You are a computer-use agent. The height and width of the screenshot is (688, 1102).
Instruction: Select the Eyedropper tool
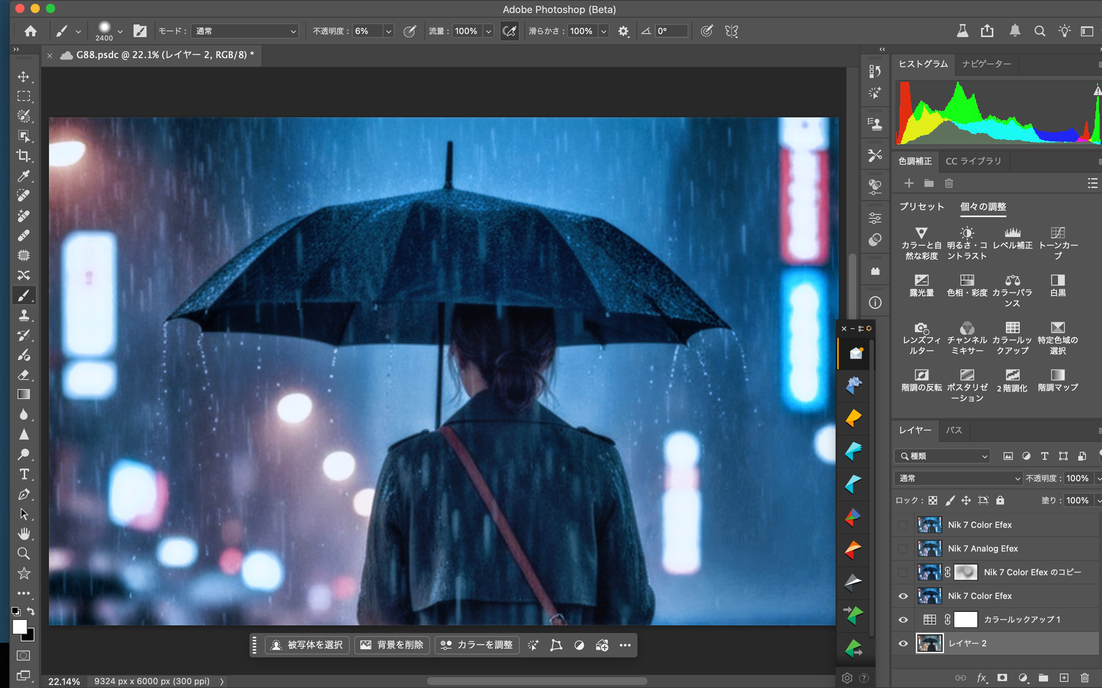(23, 176)
